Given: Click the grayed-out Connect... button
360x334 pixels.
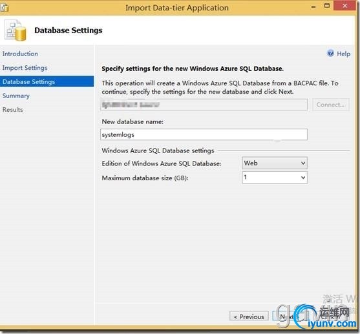Looking at the screenshot, I should click(331, 105).
